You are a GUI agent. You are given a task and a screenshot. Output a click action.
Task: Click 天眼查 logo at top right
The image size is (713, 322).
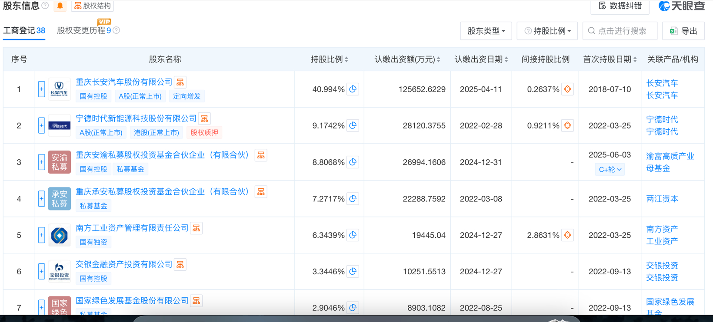coord(681,6)
